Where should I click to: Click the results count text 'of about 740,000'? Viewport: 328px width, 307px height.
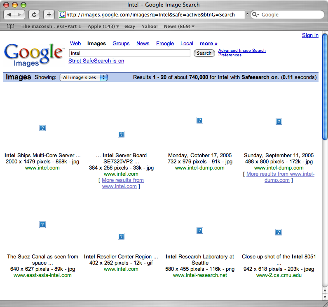pos(188,77)
